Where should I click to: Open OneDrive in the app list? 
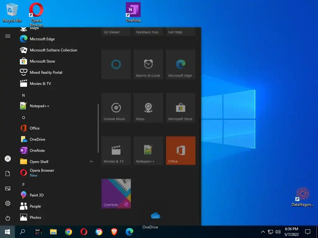click(x=57, y=139)
